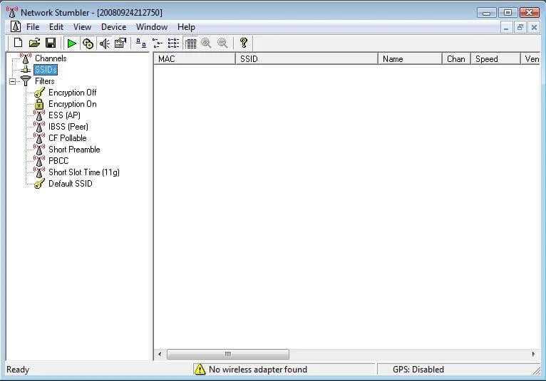Image resolution: width=546 pixels, height=381 pixels.
Task: Open the Window menu
Action: pyautogui.click(x=152, y=27)
